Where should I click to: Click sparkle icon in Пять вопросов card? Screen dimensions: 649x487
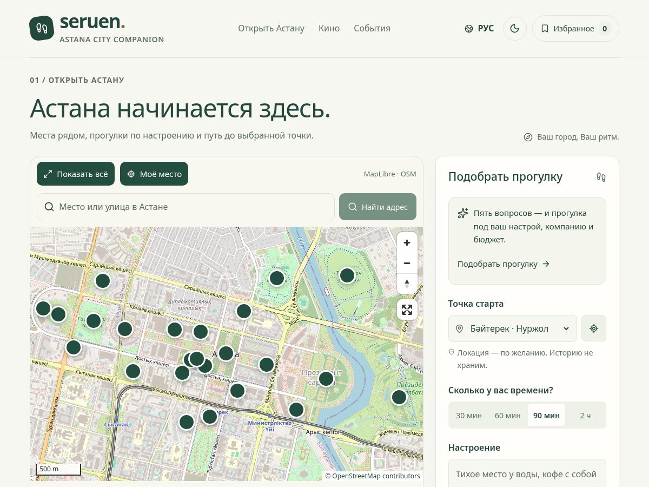point(463,213)
